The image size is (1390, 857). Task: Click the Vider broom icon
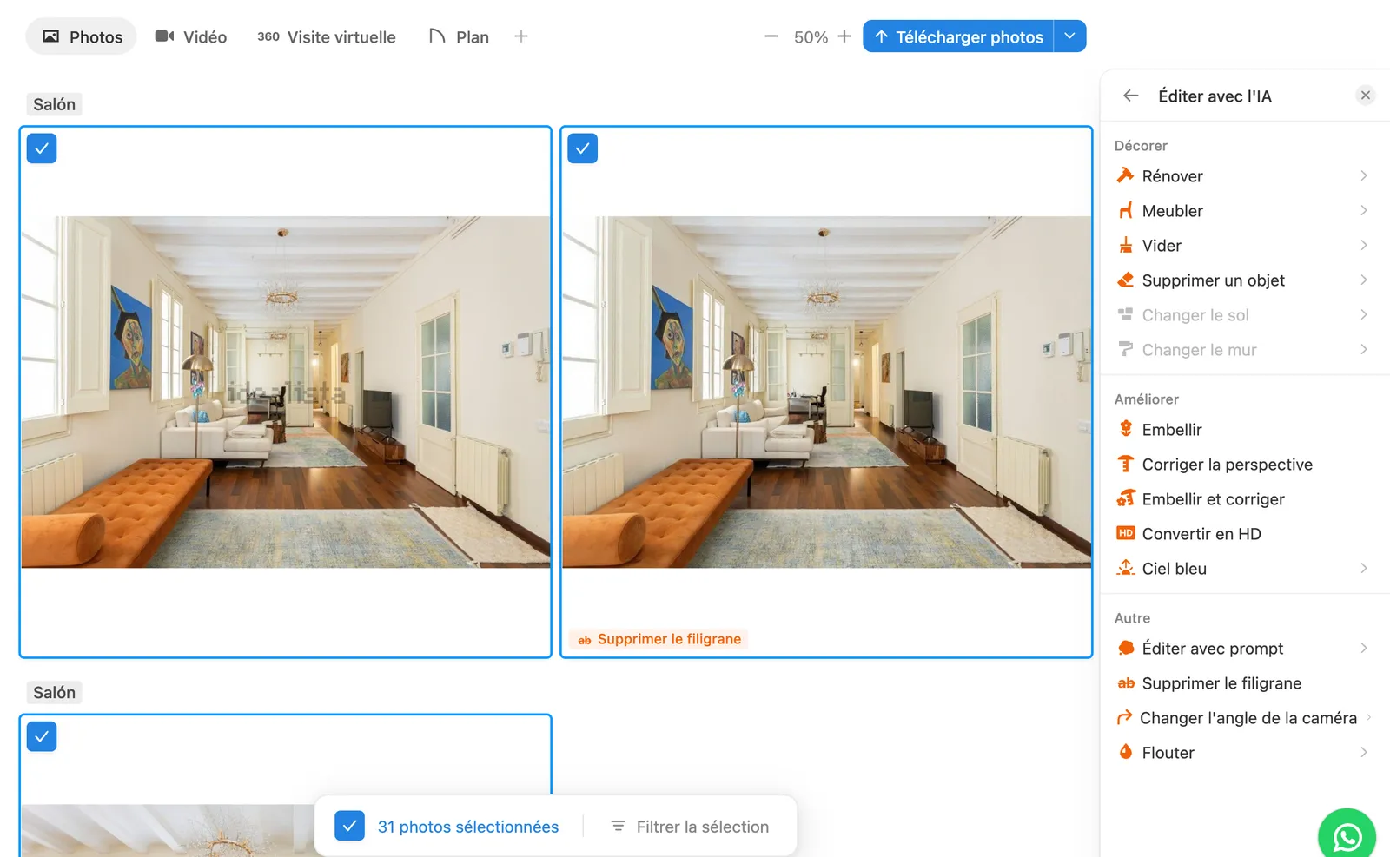click(x=1125, y=245)
